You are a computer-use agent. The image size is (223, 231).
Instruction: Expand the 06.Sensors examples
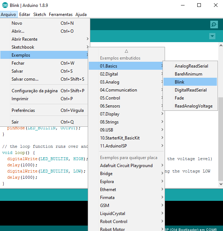coord(126,106)
